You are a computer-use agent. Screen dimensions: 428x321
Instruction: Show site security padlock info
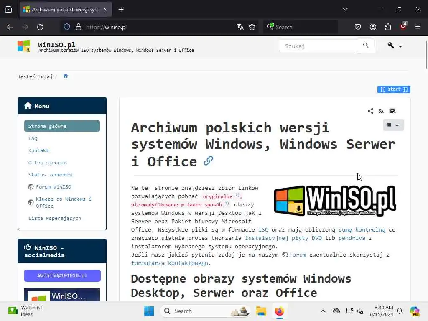pyautogui.click(x=79, y=27)
